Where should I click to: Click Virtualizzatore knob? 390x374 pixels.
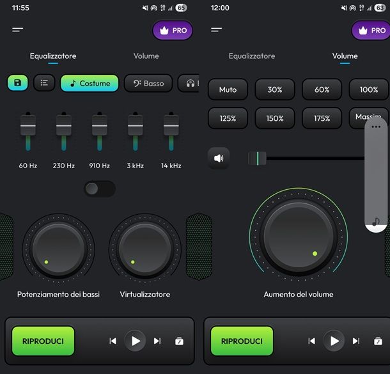(144, 249)
